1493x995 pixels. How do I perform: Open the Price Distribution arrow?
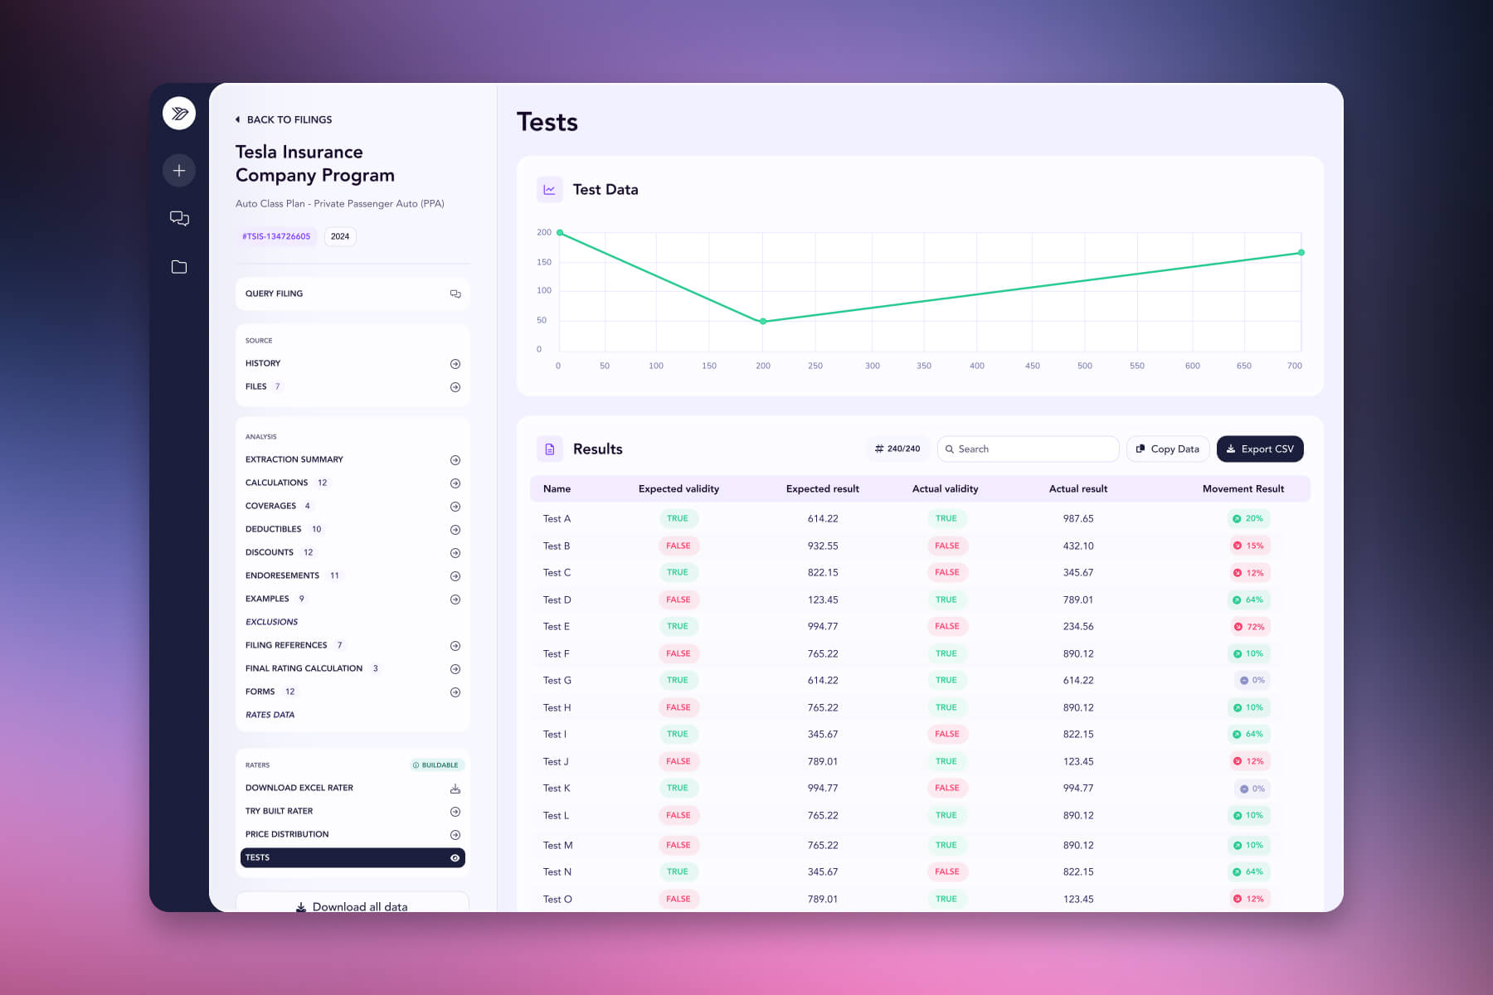(455, 834)
